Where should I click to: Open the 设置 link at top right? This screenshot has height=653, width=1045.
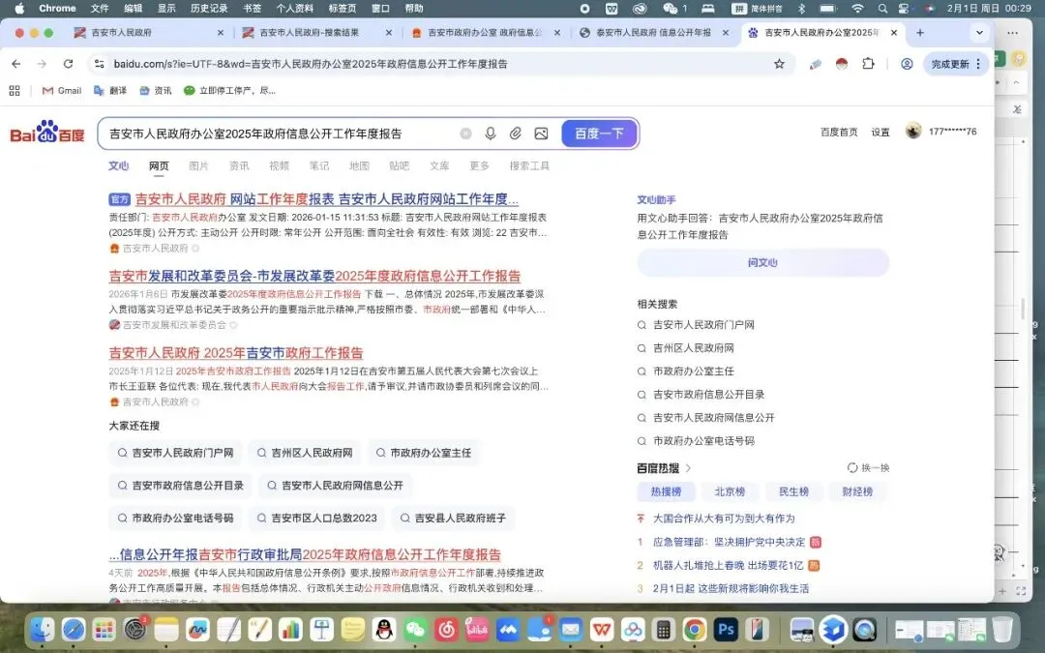[x=881, y=132]
